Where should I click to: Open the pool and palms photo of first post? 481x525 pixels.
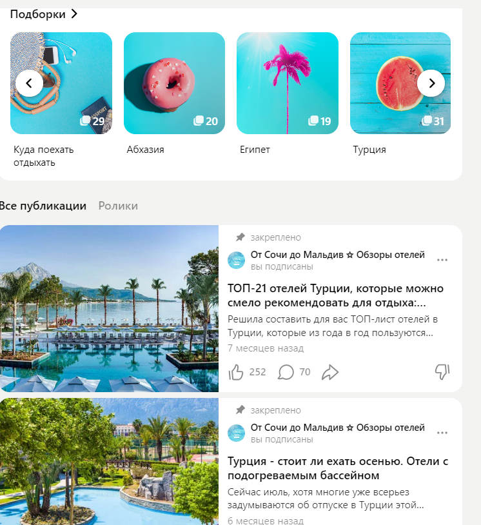tap(109, 308)
